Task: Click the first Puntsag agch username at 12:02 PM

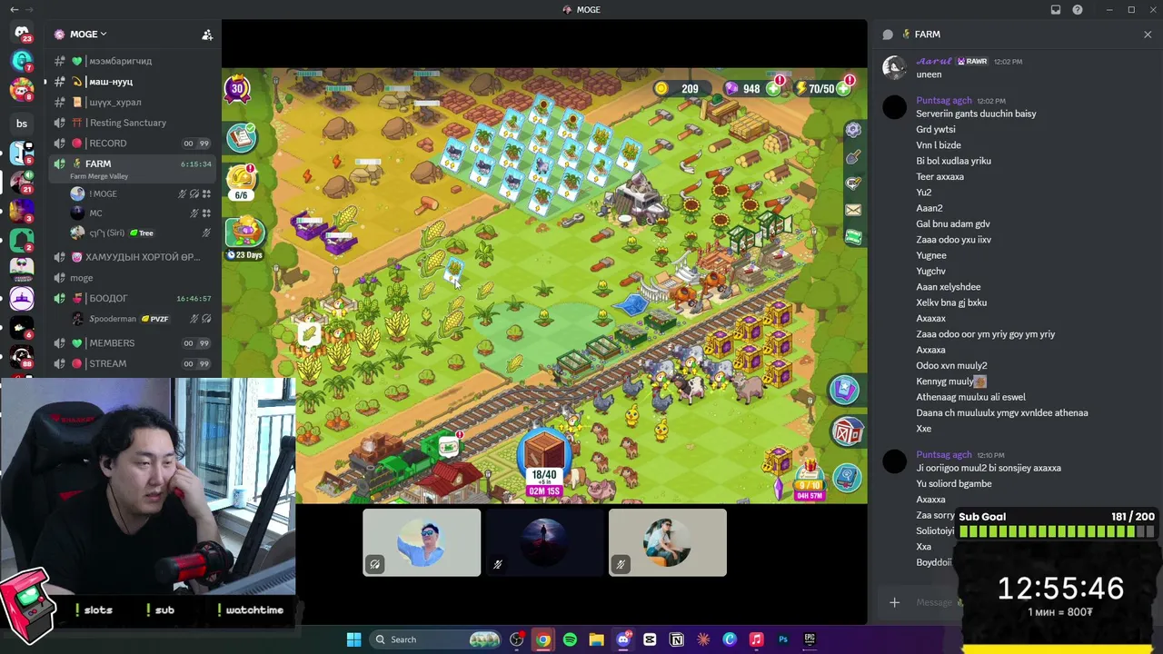Action: point(944,101)
